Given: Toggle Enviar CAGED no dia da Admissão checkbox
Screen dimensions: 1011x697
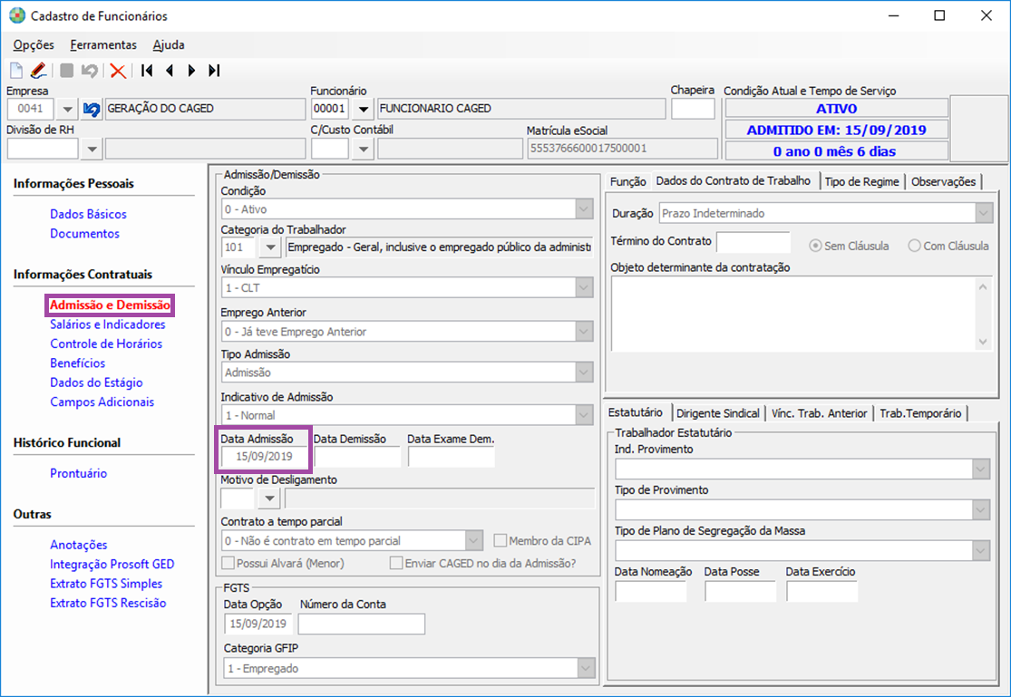Looking at the screenshot, I should (396, 563).
